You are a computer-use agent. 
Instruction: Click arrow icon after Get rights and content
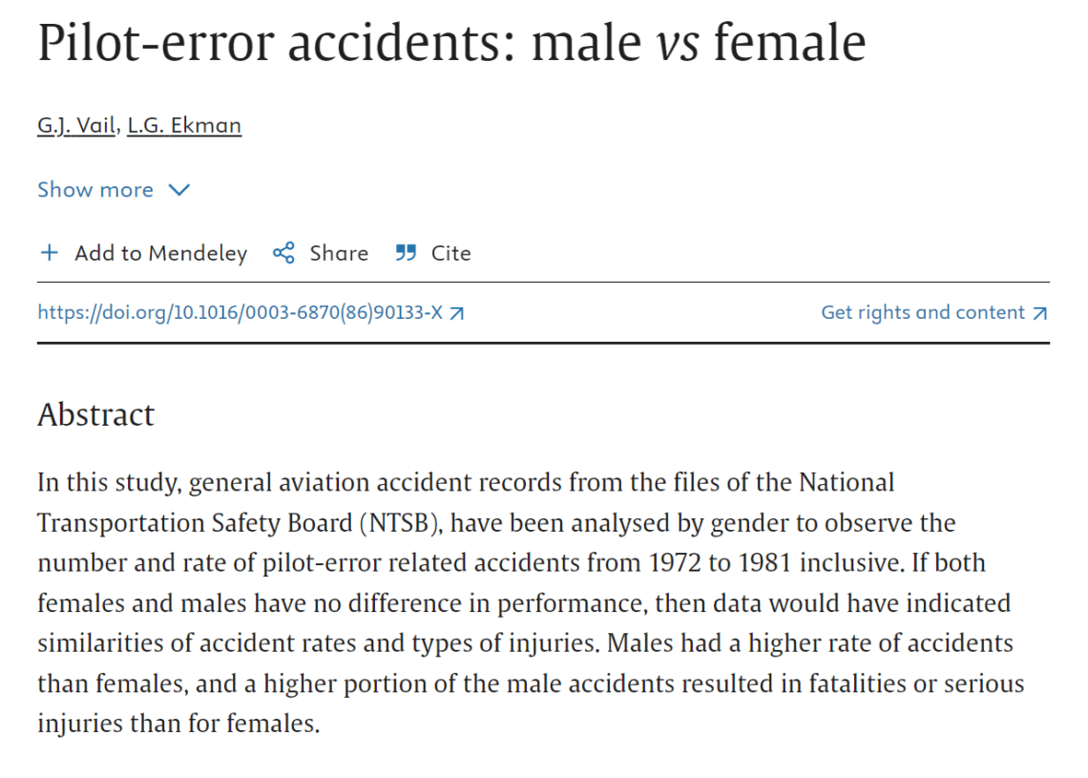[x=1039, y=314]
